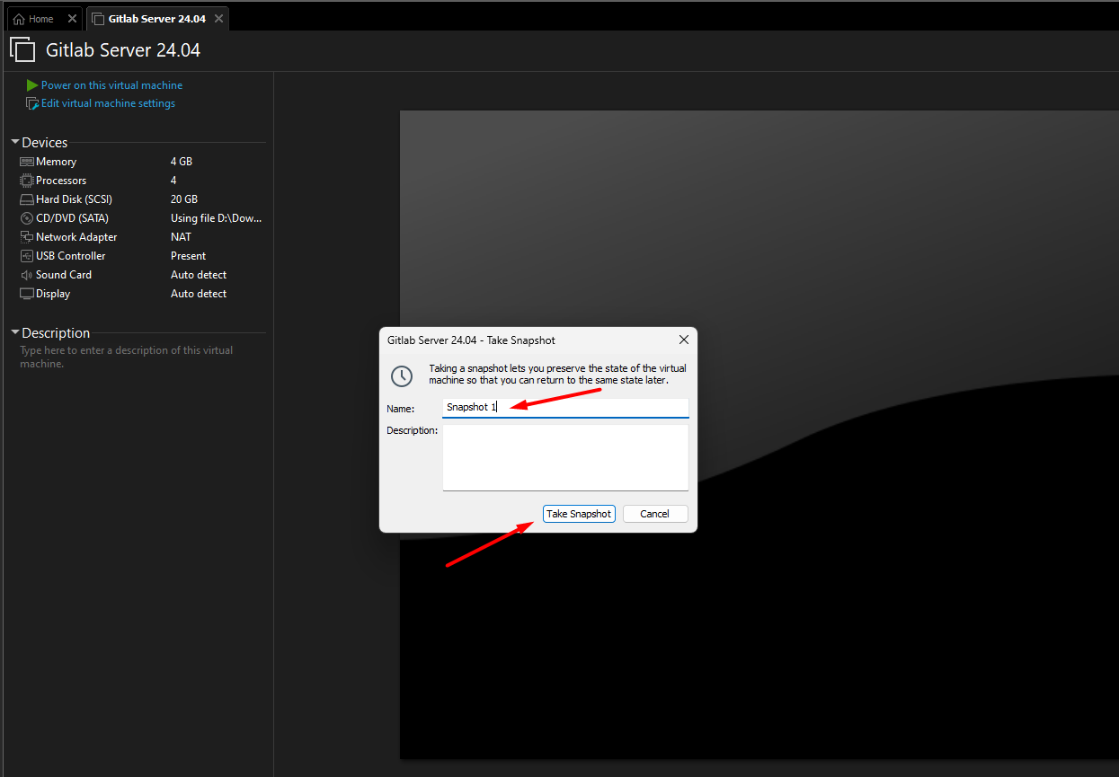This screenshot has height=777, width=1119.
Task: Click the USB Controller icon
Action: coord(26,256)
